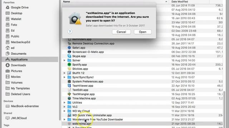Click the System Preferences.app gear icon
Viewport: 229px width, 128px height.
click(x=69, y=81)
